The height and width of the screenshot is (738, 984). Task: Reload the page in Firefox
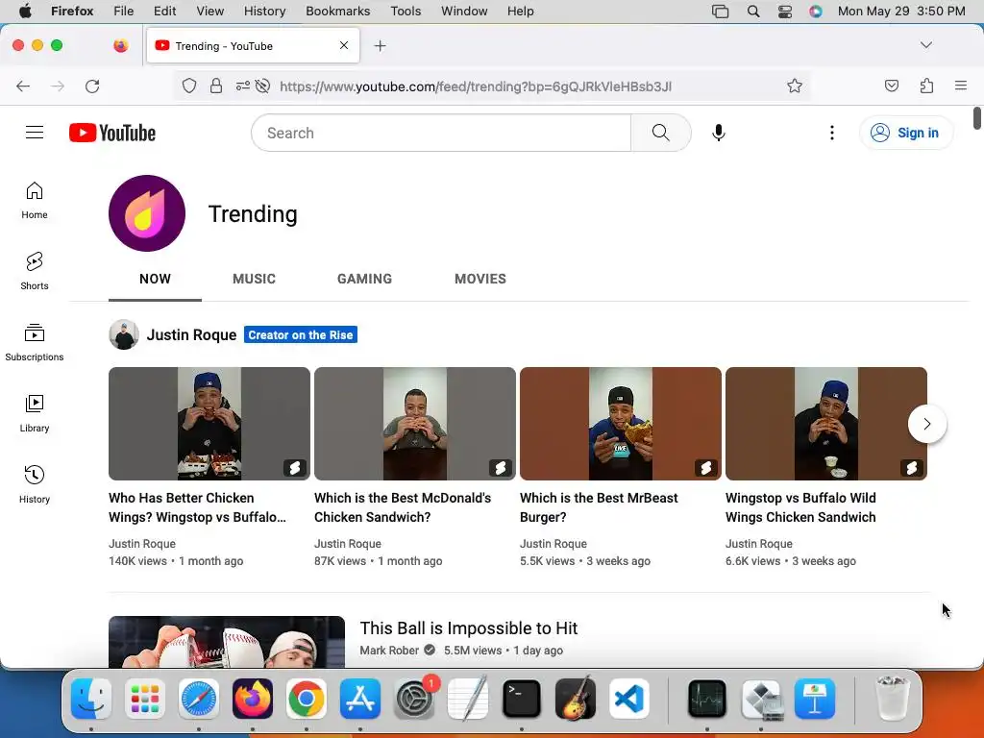coord(92,86)
